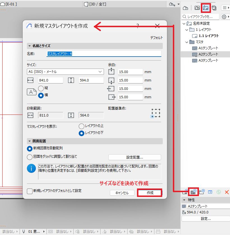
Task: Click the 名前 master layout name field
Action: pyautogui.click(x=104, y=54)
